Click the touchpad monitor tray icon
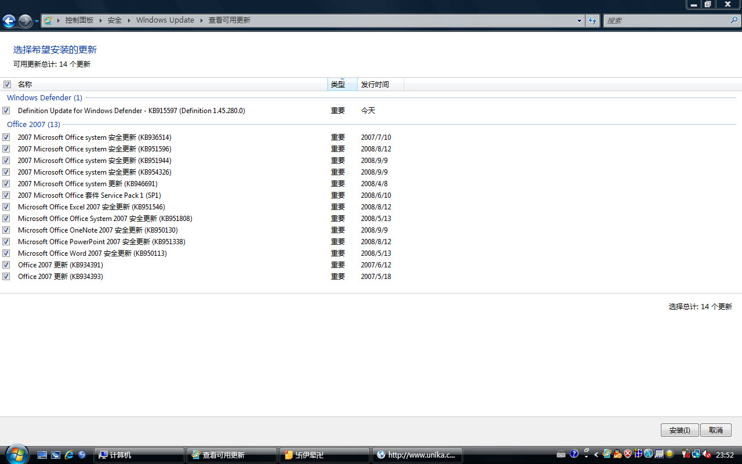 tap(659, 454)
